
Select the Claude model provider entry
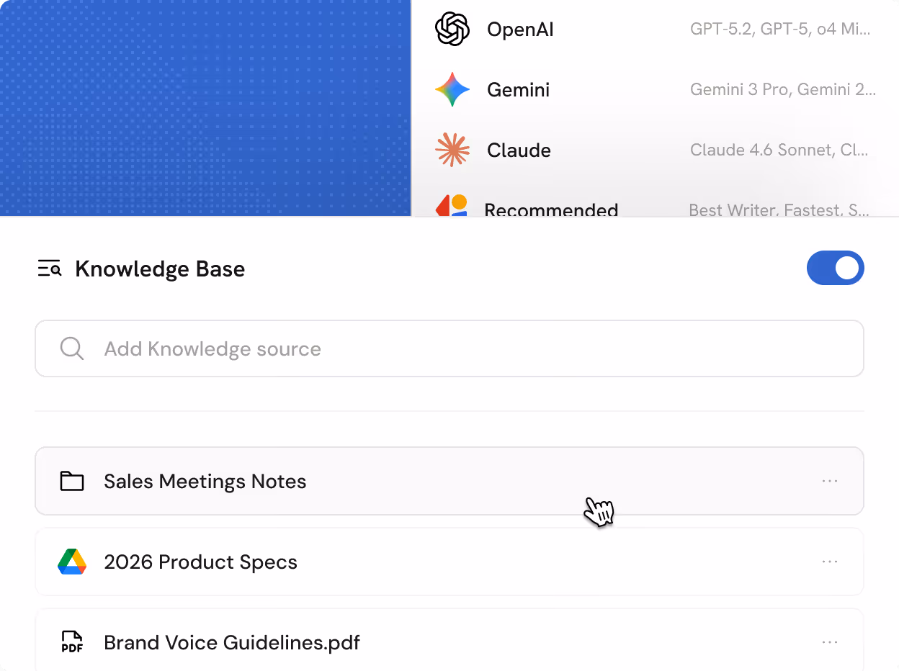(519, 150)
